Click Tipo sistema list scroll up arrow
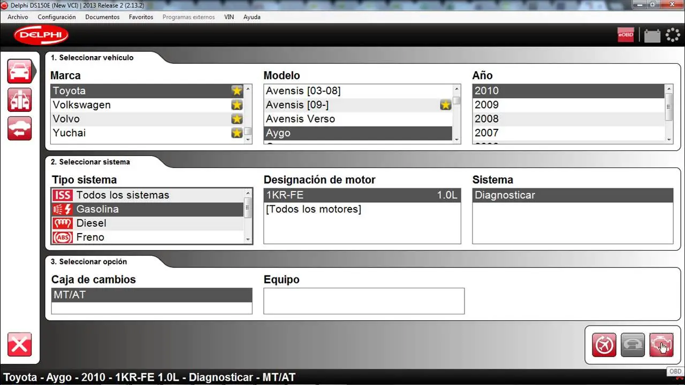The height and width of the screenshot is (385, 685). click(x=248, y=193)
